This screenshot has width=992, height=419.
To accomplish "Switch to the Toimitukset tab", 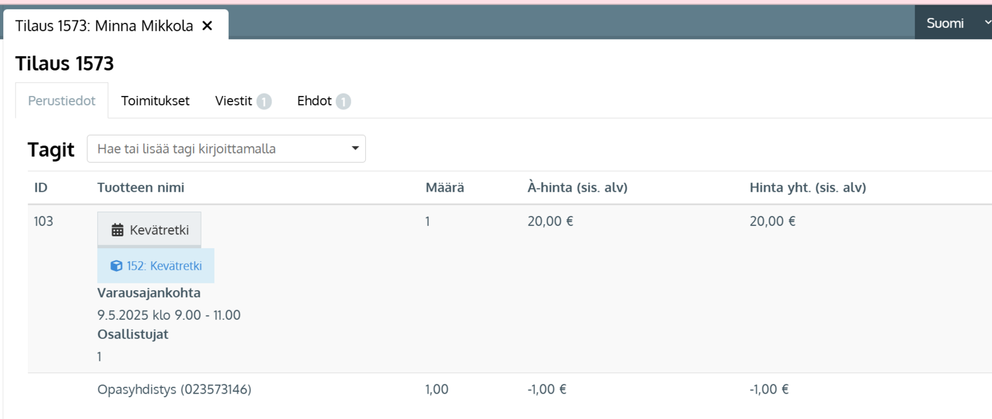I will [155, 101].
